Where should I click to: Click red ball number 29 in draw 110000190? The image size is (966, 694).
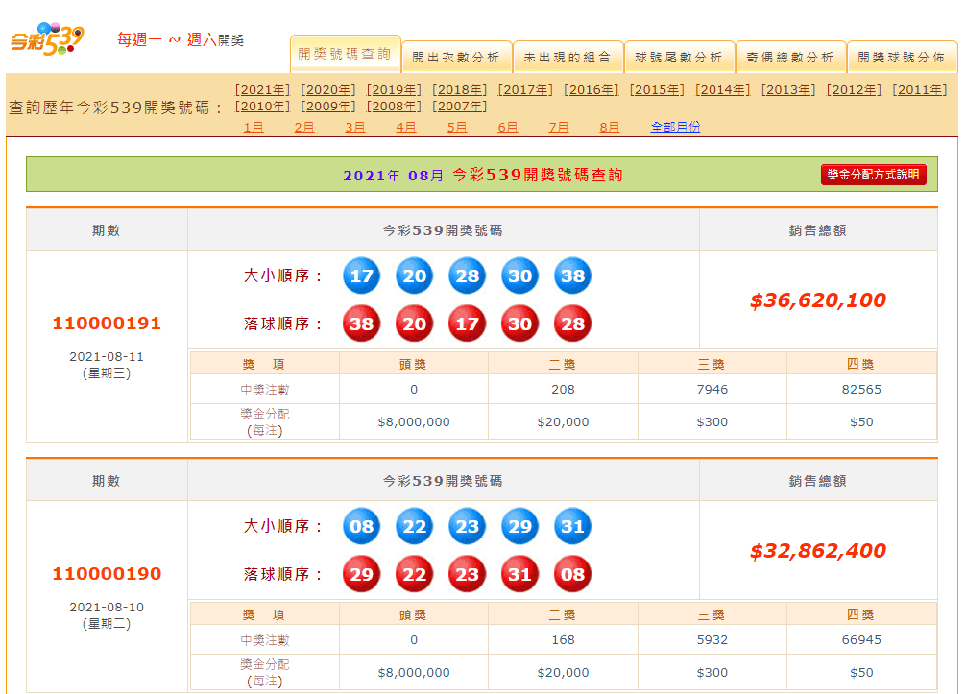click(362, 574)
